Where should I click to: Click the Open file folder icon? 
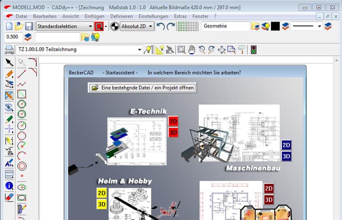click(x=19, y=26)
